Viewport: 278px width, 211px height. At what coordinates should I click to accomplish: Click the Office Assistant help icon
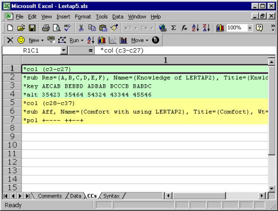259,28
